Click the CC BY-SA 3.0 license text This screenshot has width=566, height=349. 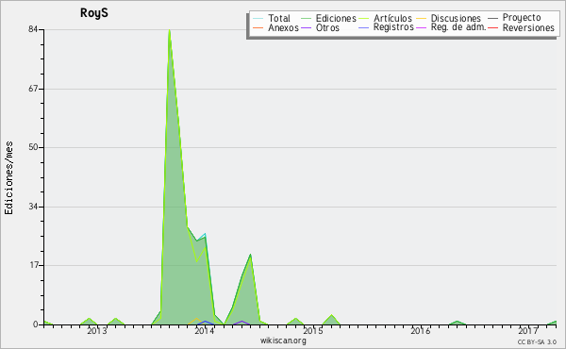point(537,341)
